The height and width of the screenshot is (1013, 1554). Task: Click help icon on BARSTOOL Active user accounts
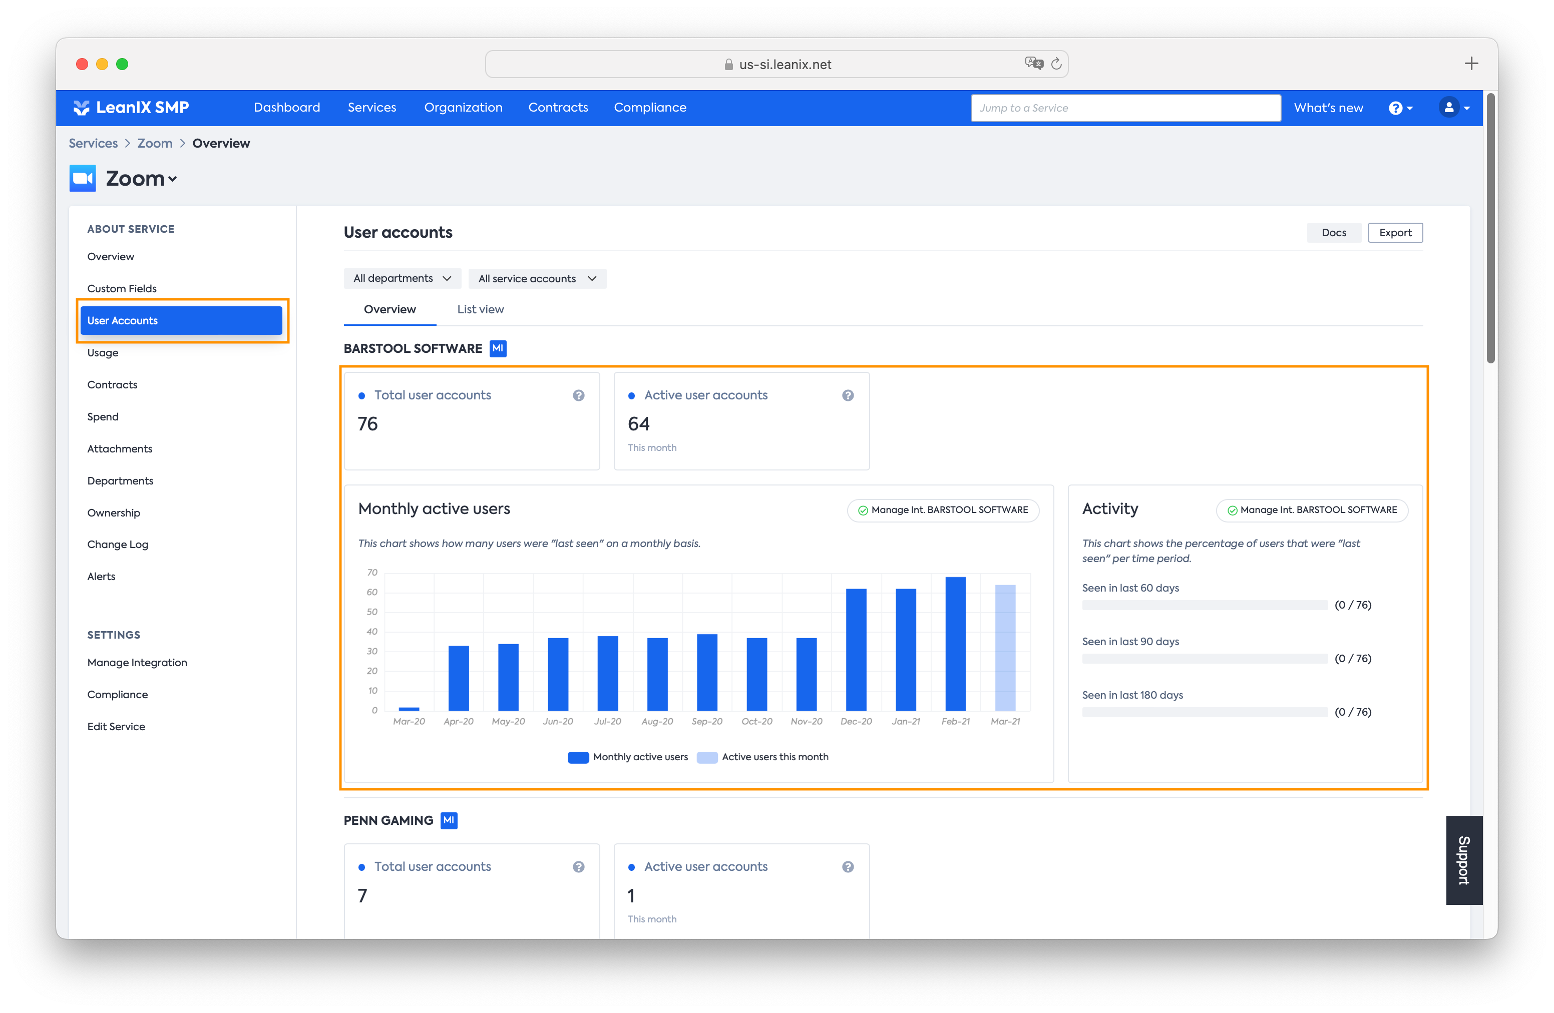pos(848,395)
